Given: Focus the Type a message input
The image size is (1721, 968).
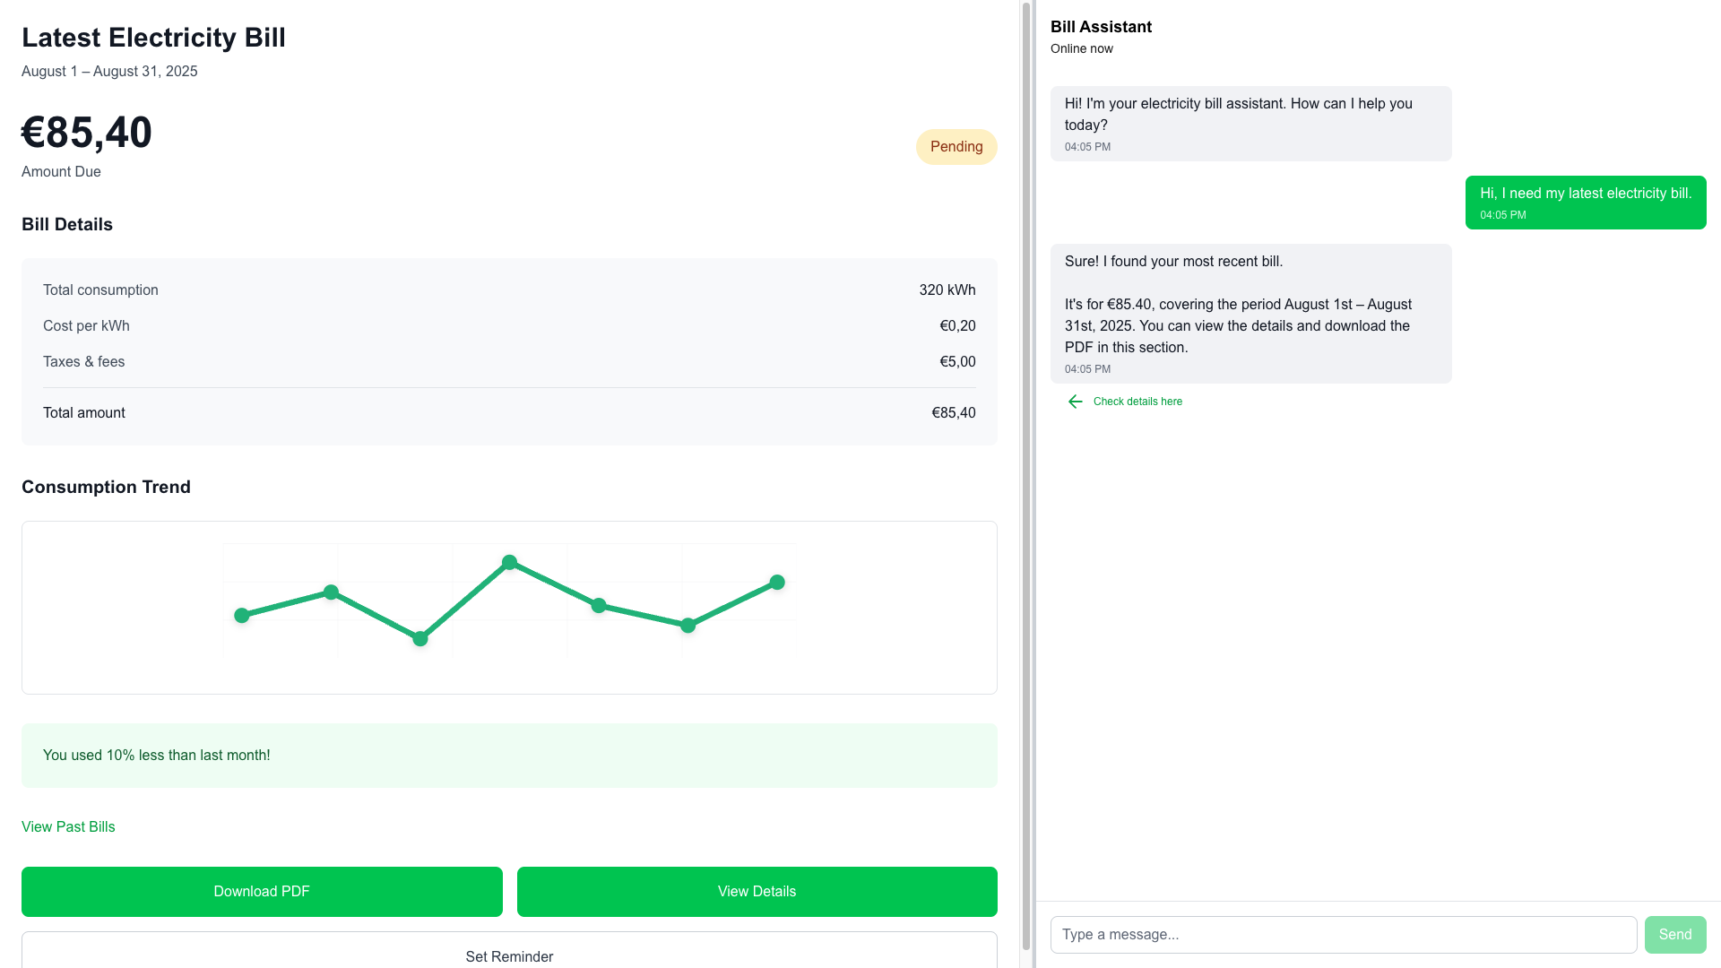Looking at the screenshot, I should (1343, 934).
